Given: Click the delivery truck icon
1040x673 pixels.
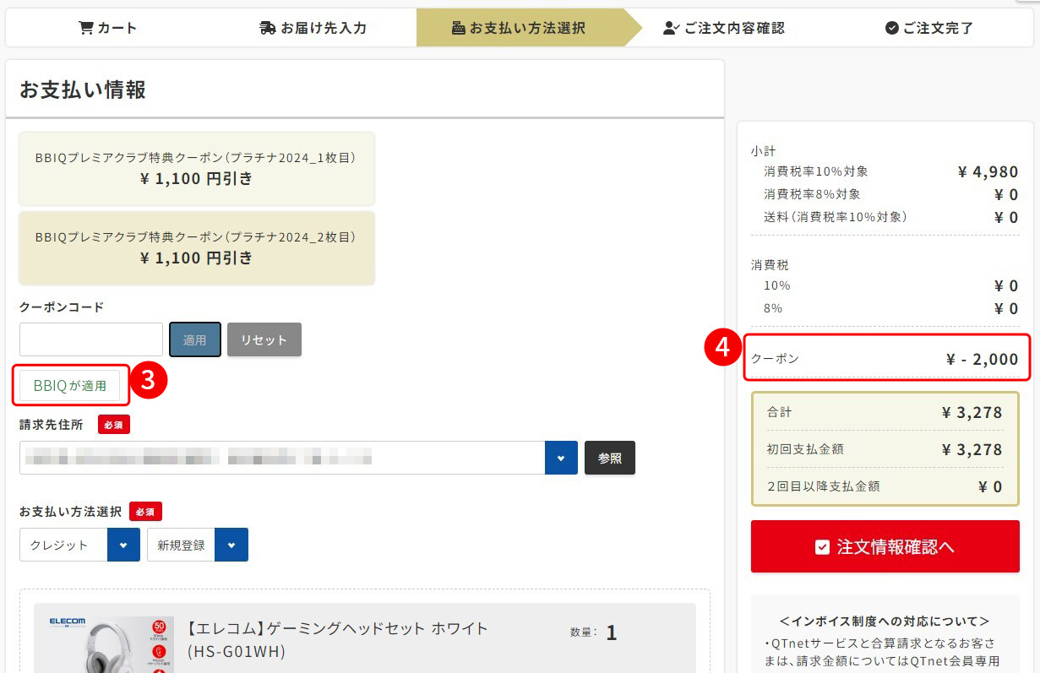Looking at the screenshot, I should pyautogui.click(x=268, y=28).
